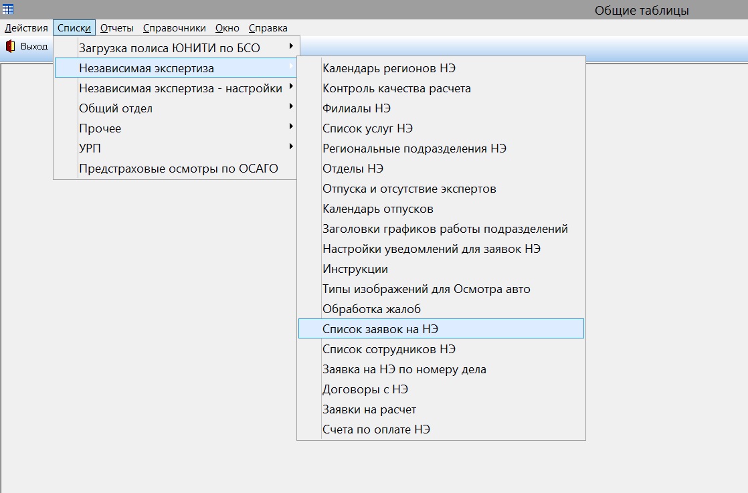Select Календарь отпусков
This screenshot has width=748, height=493.
(442, 208)
